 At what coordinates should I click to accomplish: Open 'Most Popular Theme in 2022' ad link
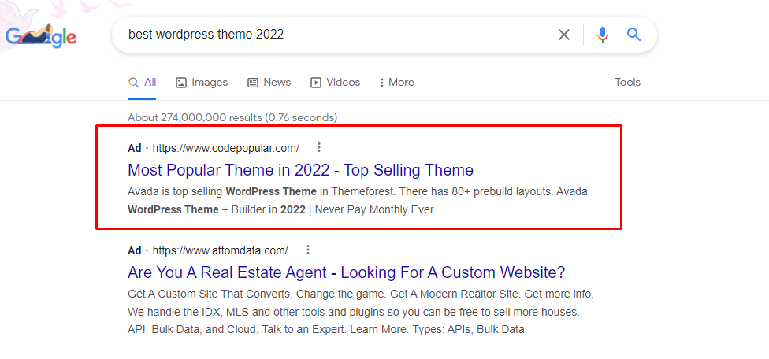(x=301, y=170)
